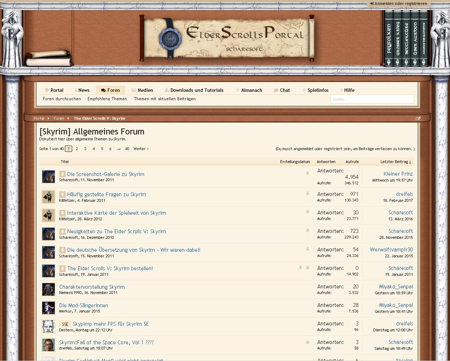Image resolution: width=450 pixels, height=361 pixels.
Task: Go to next page with Weiter button
Action: (141, 149)
